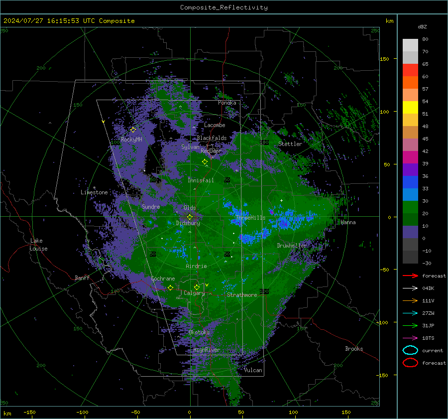Image resolution: width=448 pixels, height=419 pixels.
Task: Click the Calgary city label
Action: pyautogui.click(x=194, y=293)
